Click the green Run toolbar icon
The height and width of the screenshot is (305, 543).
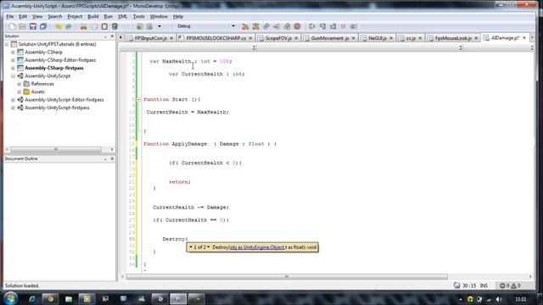coord(139,26)
